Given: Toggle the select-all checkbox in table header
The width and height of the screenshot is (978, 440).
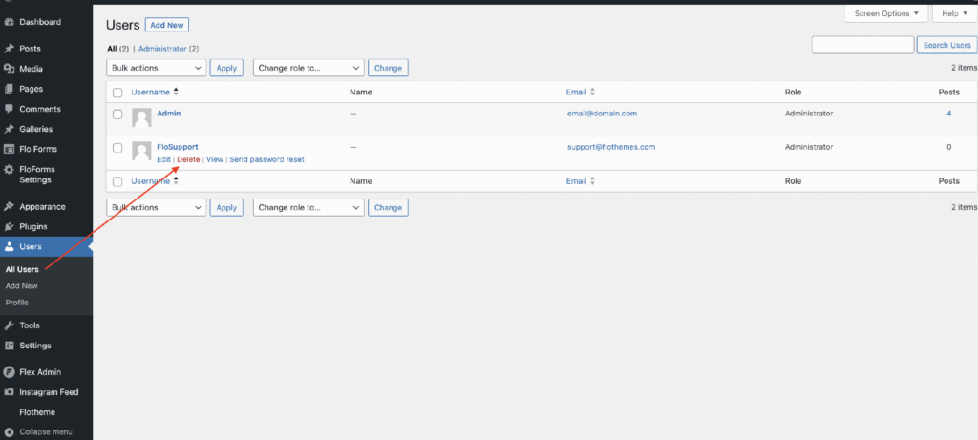Looking at the screenshot, I should coord(117,93).
